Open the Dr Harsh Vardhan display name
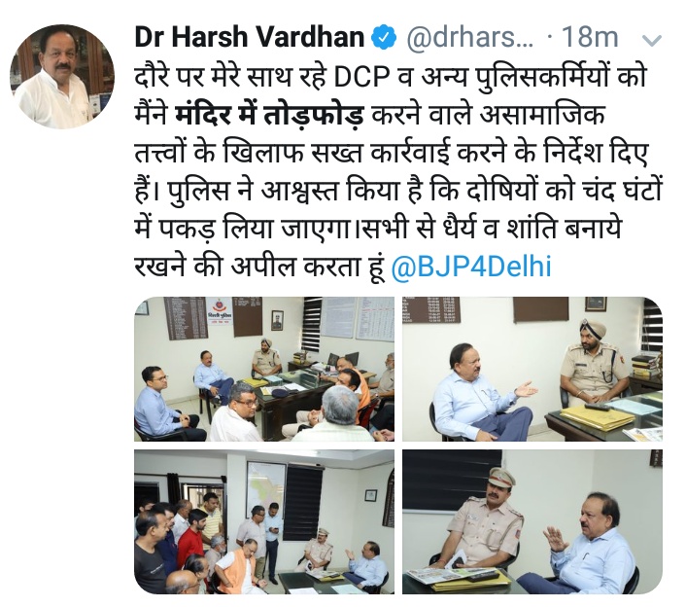Image resolution: width=686 pixels, height=607 pixels. (x=250, y=38)
